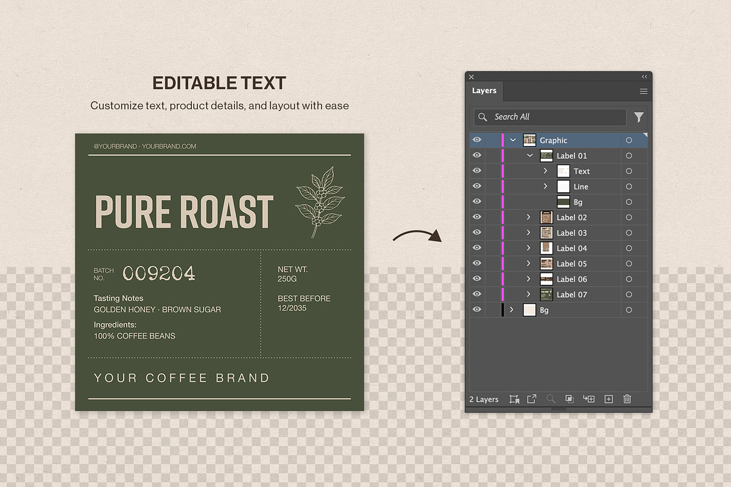This screenshot has height=487, width=731.
Task: Open the Layers panel hamburger menu
Action: tap(643, 91)
